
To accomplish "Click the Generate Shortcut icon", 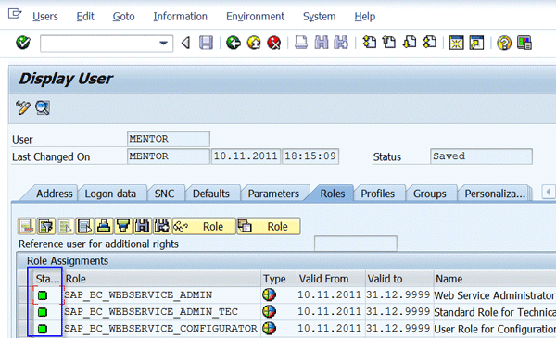I will tap(476, 43).
